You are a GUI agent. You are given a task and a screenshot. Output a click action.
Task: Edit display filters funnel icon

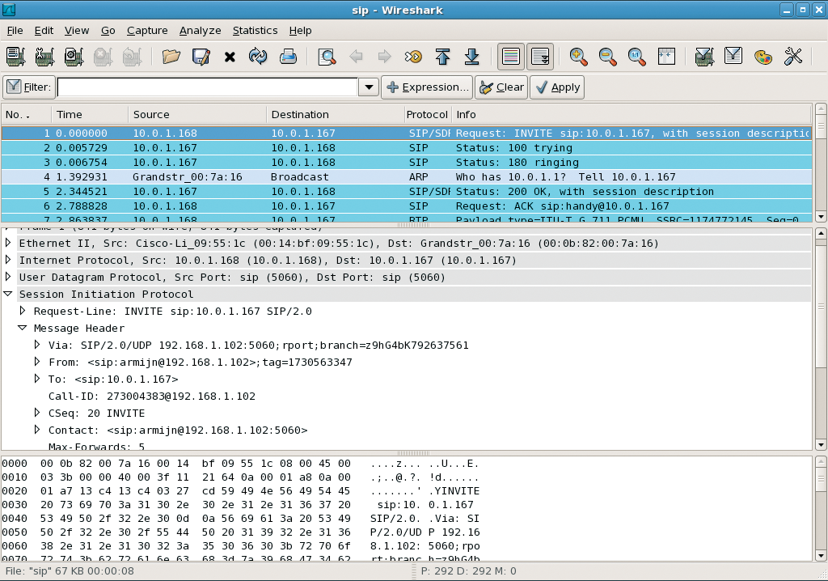point(733,56)
